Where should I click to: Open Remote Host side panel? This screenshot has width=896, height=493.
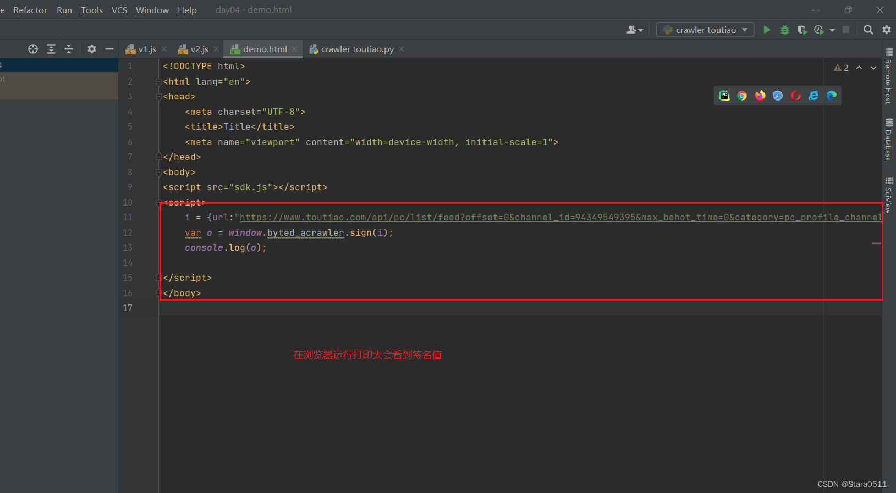click(x=889, y=76)
